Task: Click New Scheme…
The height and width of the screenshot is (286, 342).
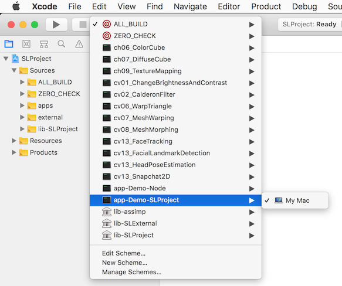Action: click(x=124, y=263)
